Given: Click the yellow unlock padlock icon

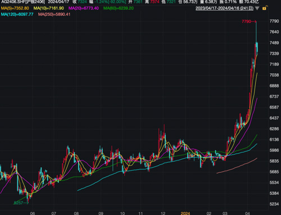Looking at the screenshot, I should pos(265,8).
